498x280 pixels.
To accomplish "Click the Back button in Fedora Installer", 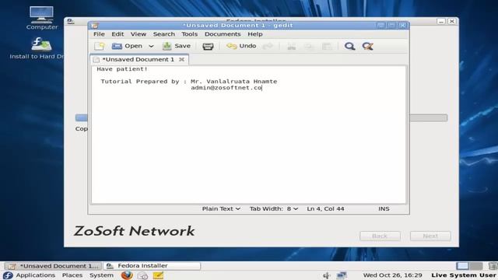I will 380,236.
